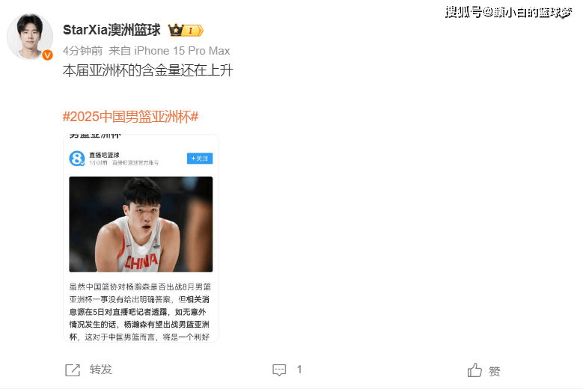Click the crown membership level badge
The image size is (583, 389).
(186, 30)
